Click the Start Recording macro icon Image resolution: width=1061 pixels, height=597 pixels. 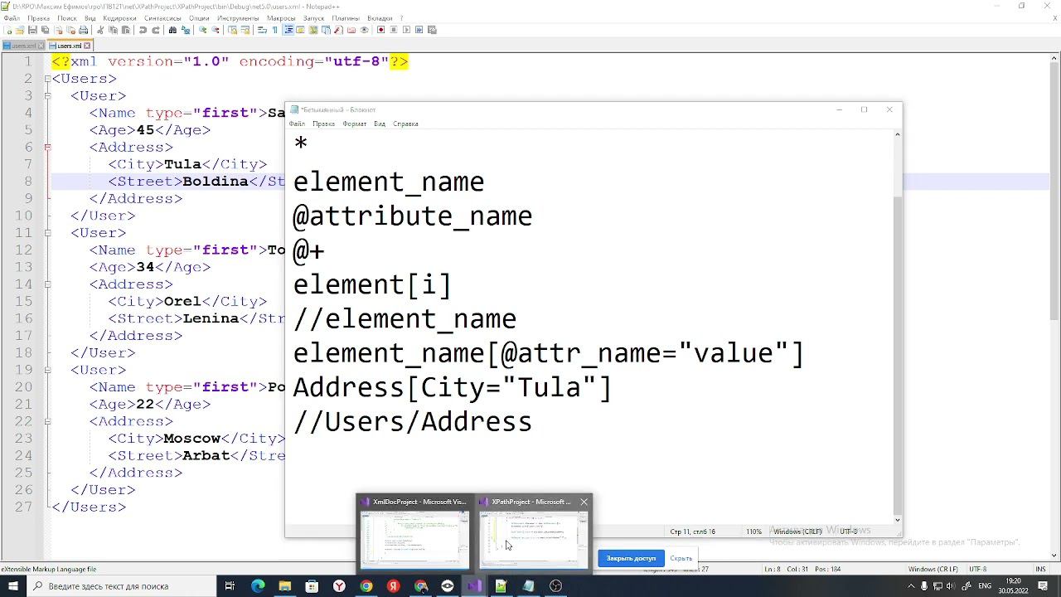coord(380,30)
